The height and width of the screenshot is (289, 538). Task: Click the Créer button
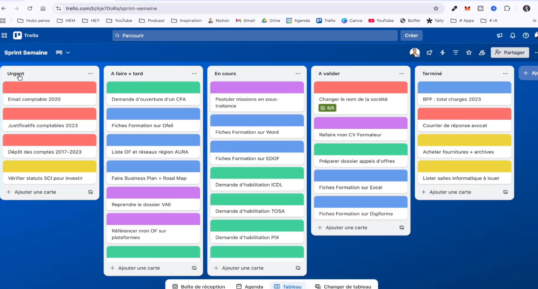point(411,36)
